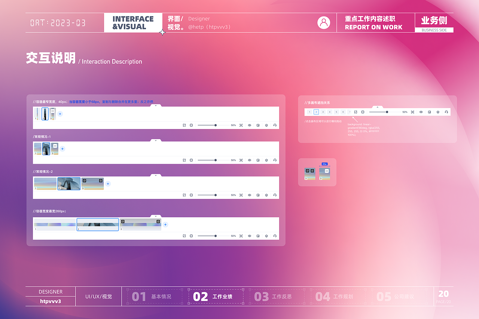479x319 pixels.
Task: Click headset icon in 常规情况-1 toolbar
Action: pyautogui.click(x=275, y=160)
